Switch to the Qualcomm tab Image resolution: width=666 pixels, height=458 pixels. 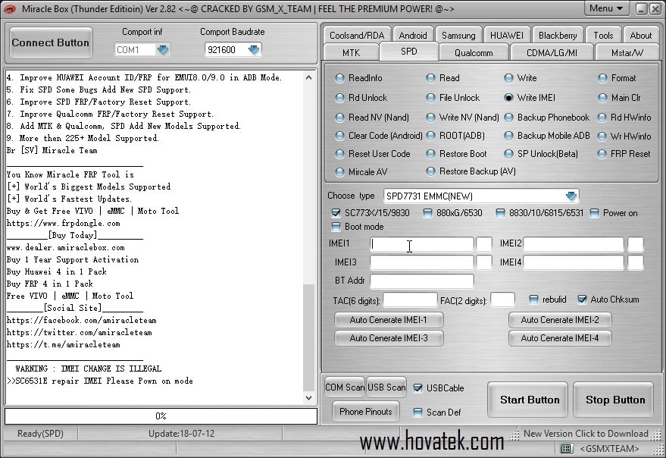(474, 53)
